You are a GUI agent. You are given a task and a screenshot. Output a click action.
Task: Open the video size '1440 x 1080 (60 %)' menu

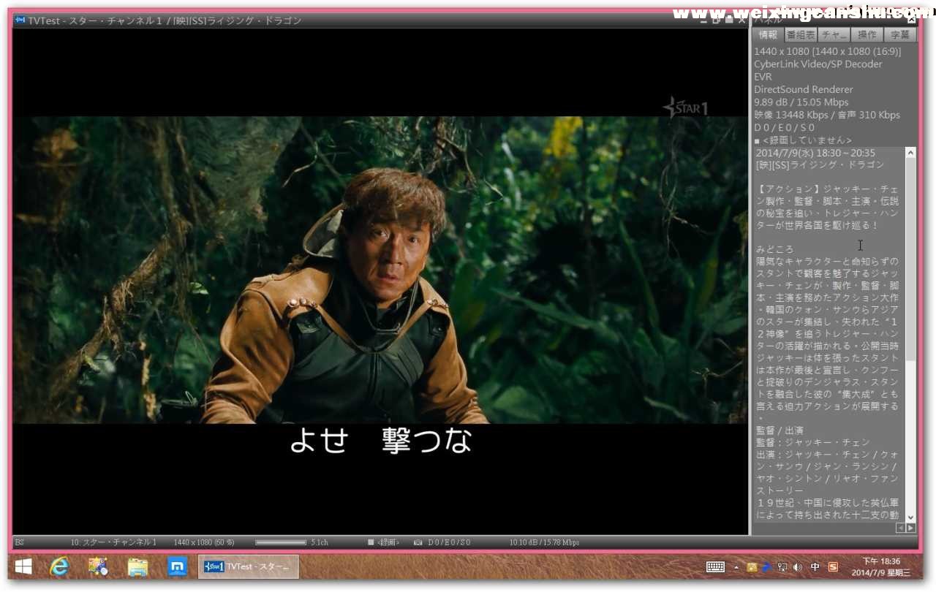(x=204, y=542)
